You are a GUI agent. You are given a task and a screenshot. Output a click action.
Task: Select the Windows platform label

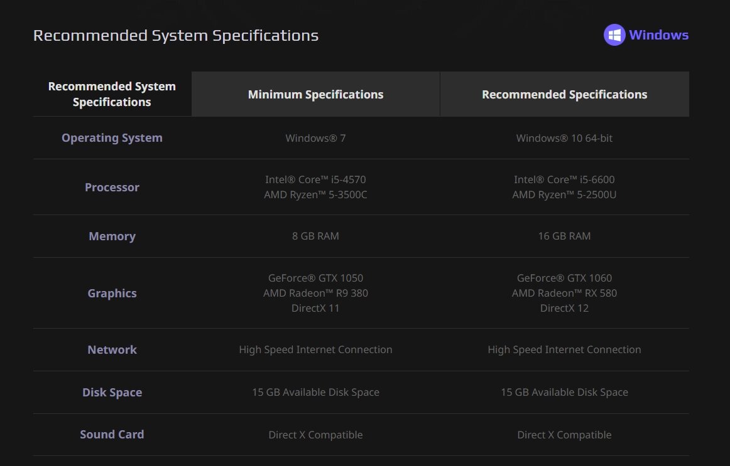[658, 35]
